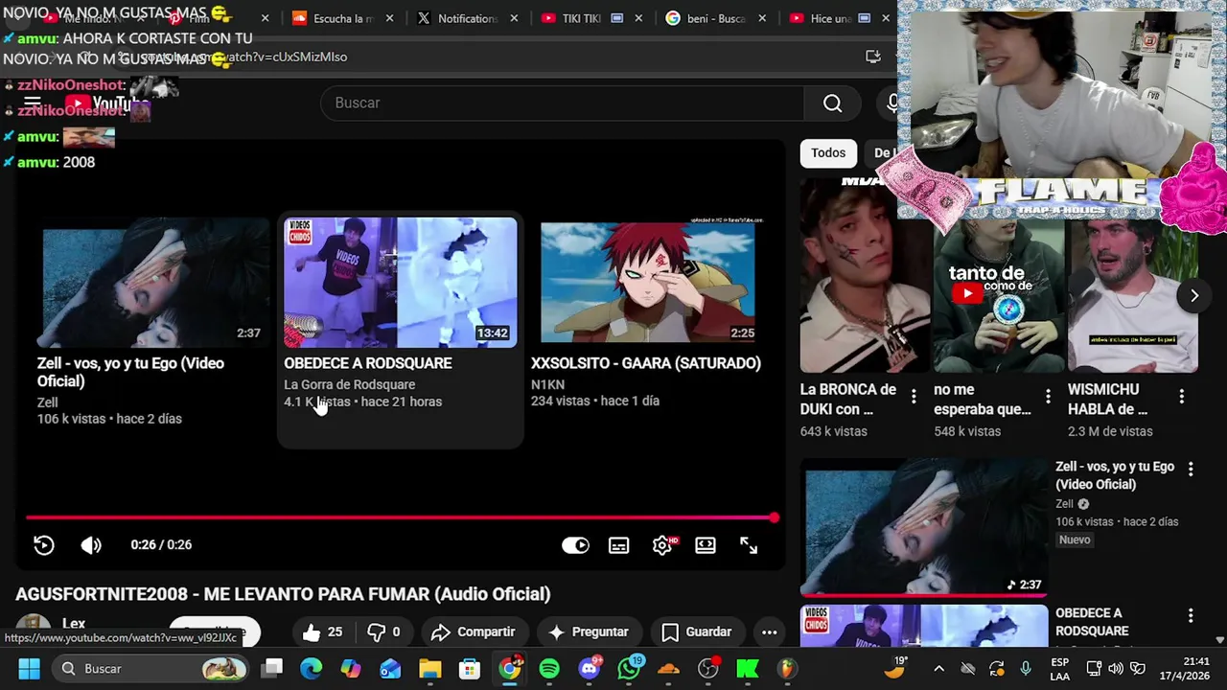
Task: Open the more actions ellipsis below the video
Action: coord(769,632)
